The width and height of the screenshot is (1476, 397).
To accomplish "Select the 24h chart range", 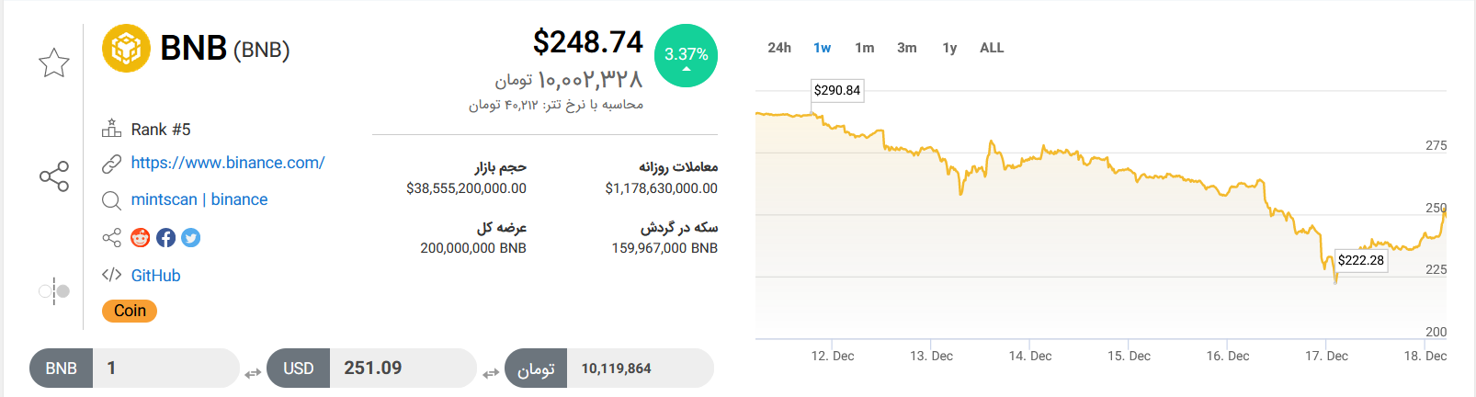I will click(779, 48).
